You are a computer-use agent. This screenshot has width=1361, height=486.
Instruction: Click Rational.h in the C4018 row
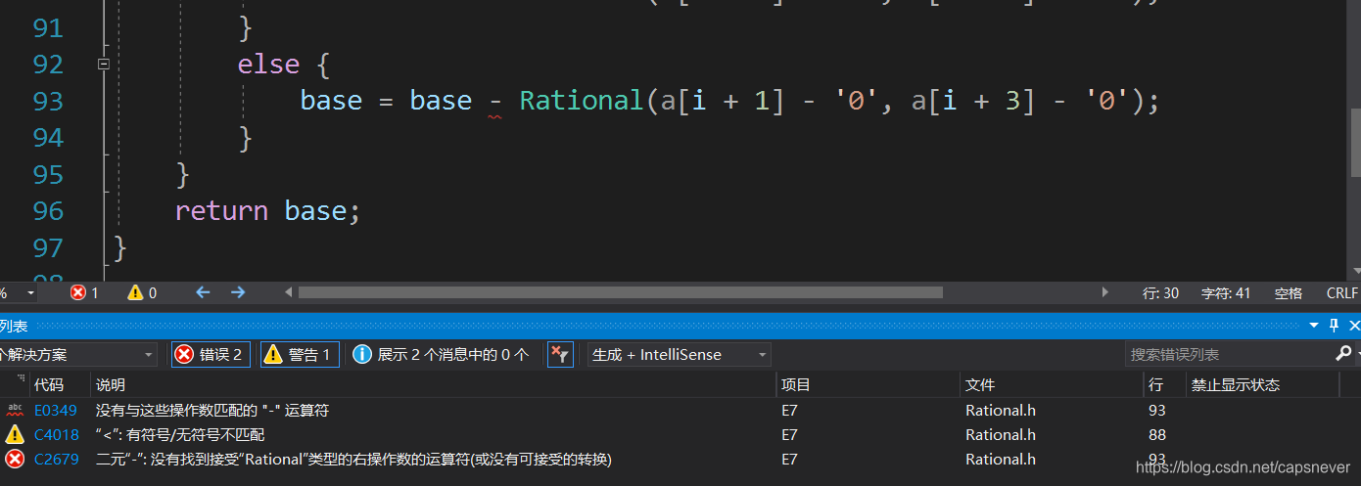(1001, 435)
